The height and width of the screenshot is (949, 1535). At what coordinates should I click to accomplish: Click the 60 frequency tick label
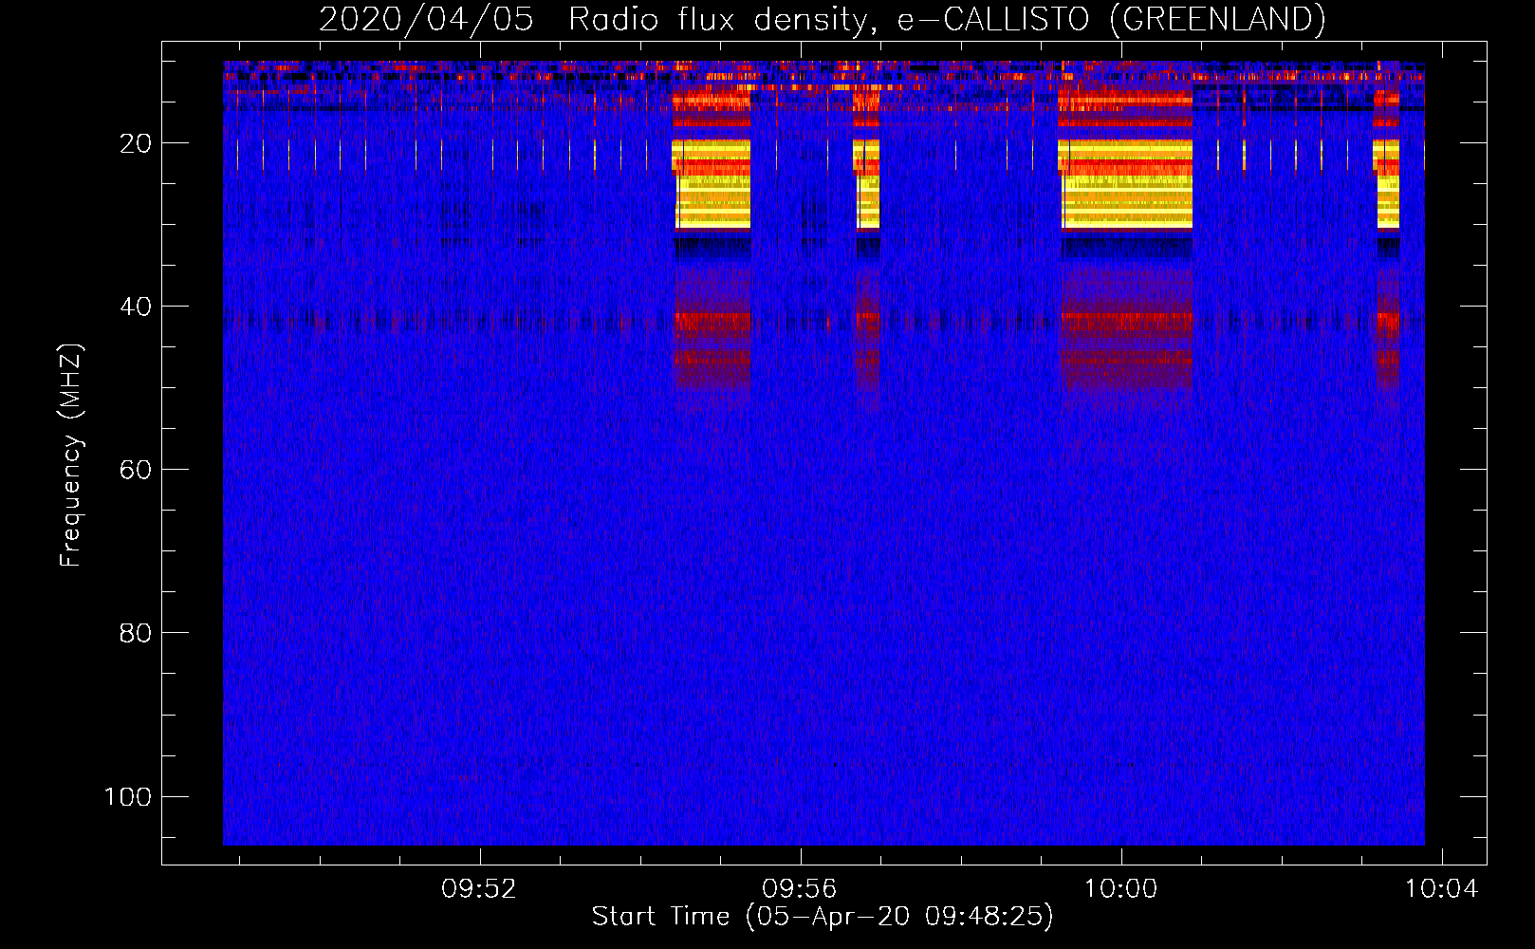tap(136, 470)
